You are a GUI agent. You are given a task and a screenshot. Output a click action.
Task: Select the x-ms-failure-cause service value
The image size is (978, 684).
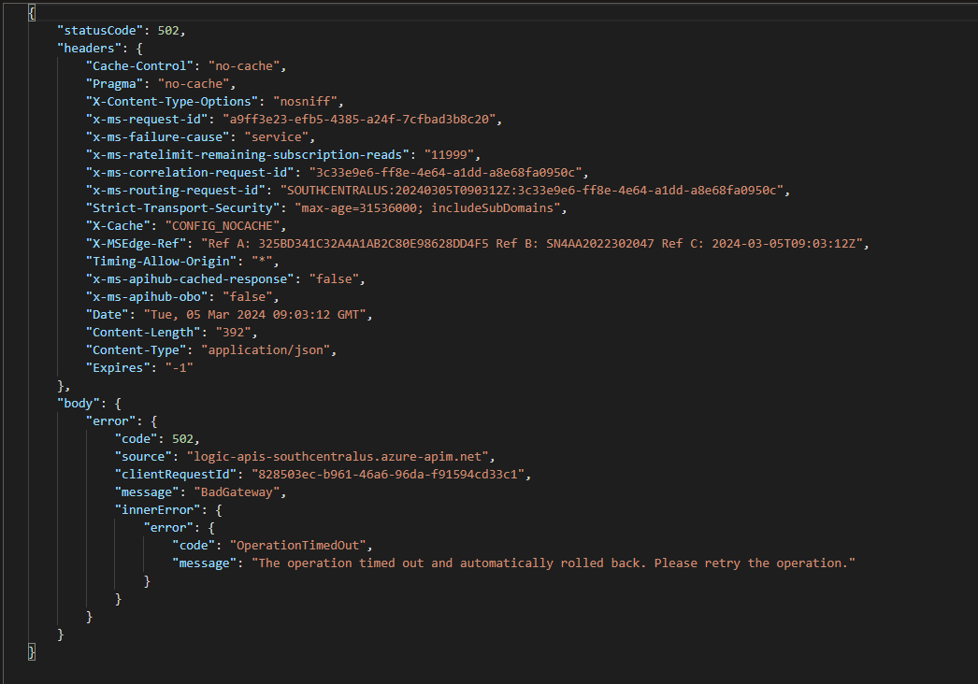click(x=278, y=136)
